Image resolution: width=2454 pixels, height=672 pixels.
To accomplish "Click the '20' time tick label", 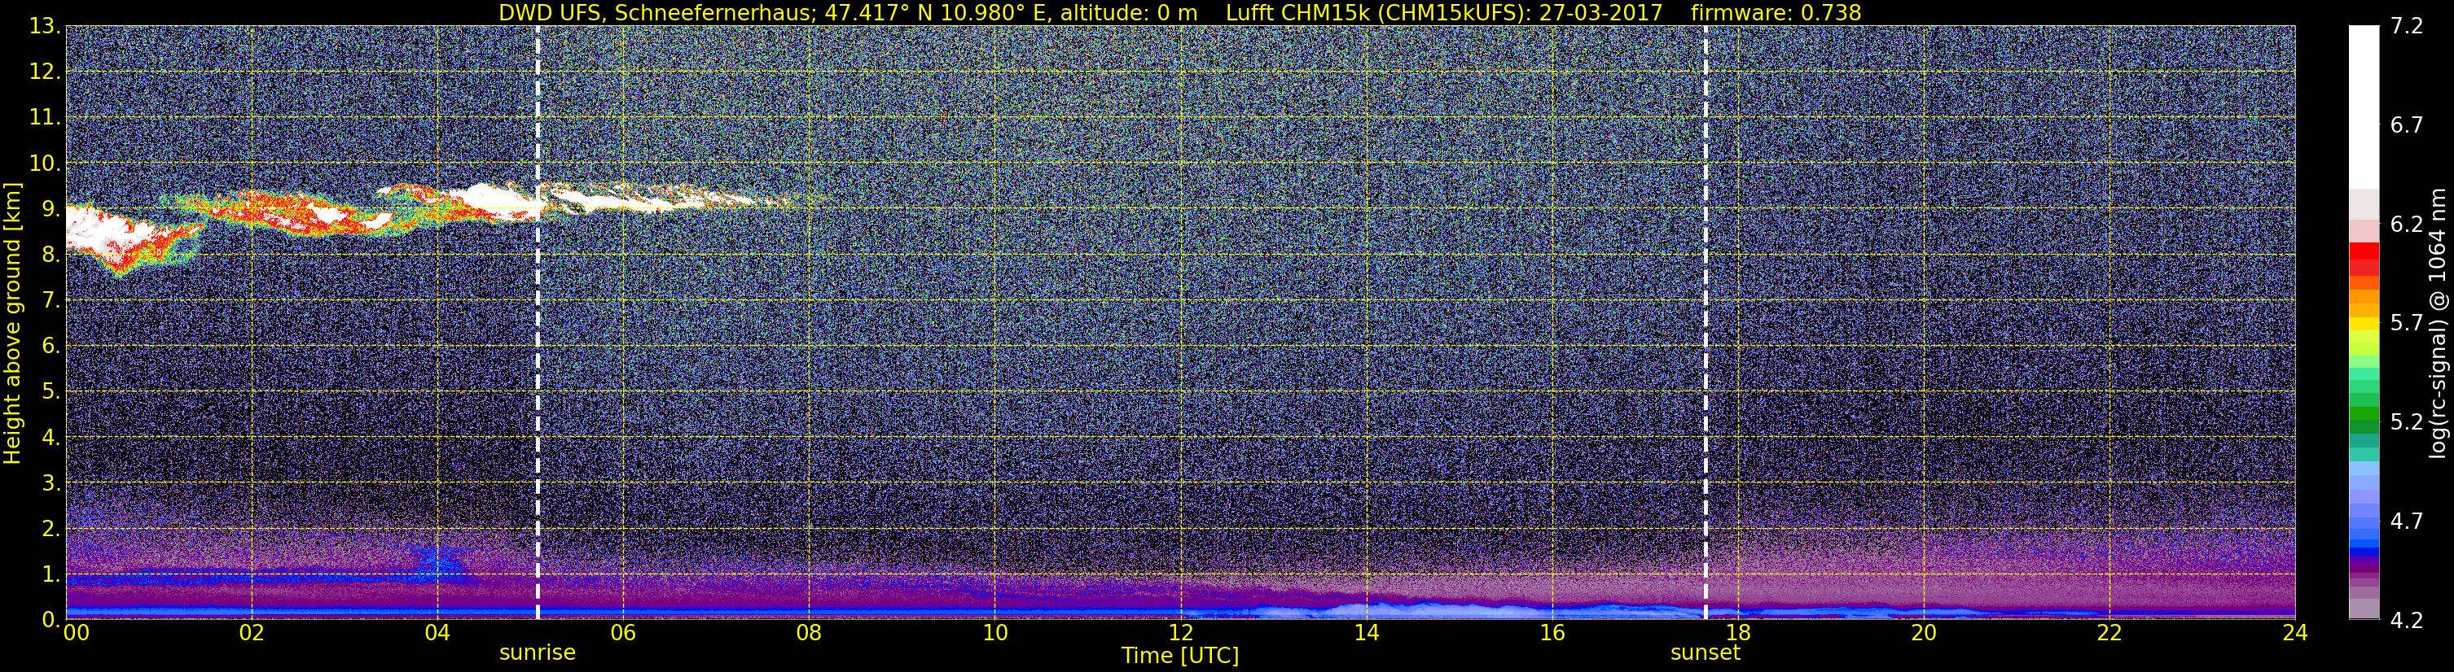I will click(1924, 633).
